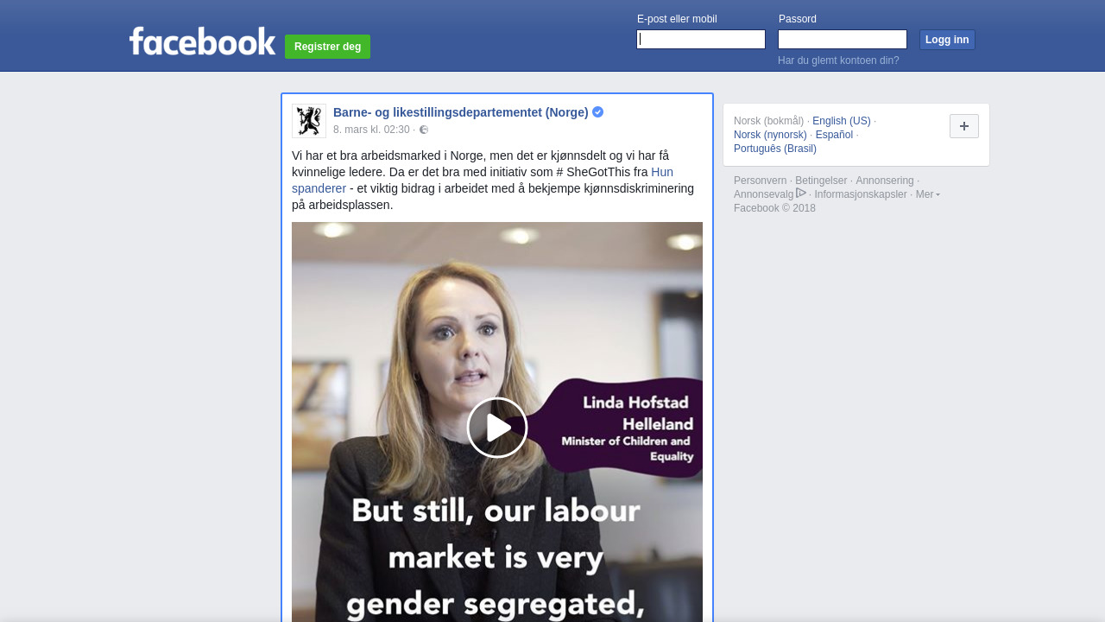Viewport: 1105px width, 622px height.
Task: Add more languages with the plus button
Action: (x=964, y=126)
